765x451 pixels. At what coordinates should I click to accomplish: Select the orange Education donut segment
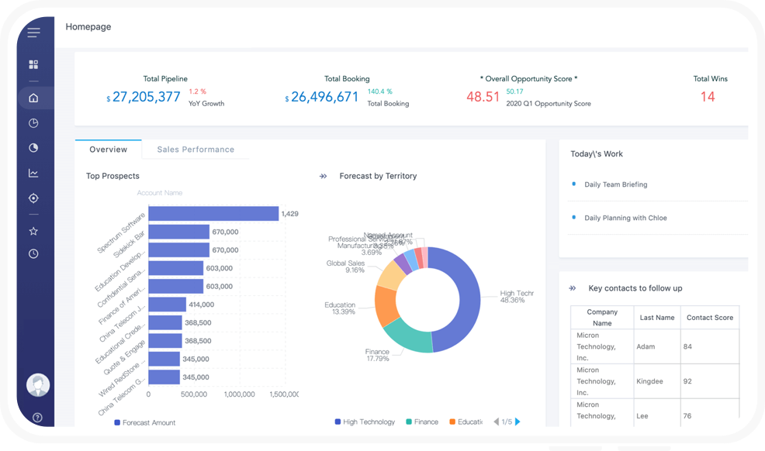pos(386,306)
